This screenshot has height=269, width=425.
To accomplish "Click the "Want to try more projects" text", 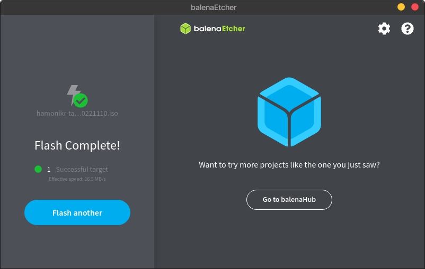I will point(289,164).
